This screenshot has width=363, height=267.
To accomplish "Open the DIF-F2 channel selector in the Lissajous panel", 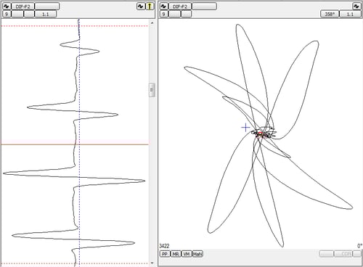I will click(x=180, y=7).
